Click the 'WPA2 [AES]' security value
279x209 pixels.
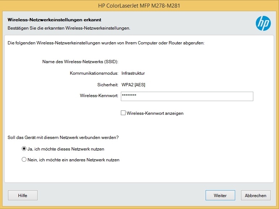pyautogui.click(x=133, y=85)
